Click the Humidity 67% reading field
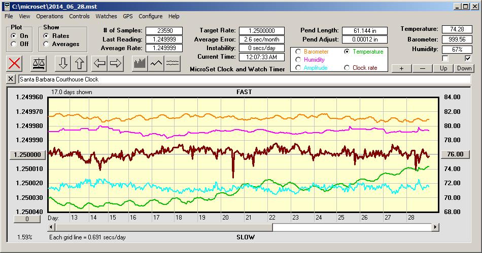 (457, 49)
